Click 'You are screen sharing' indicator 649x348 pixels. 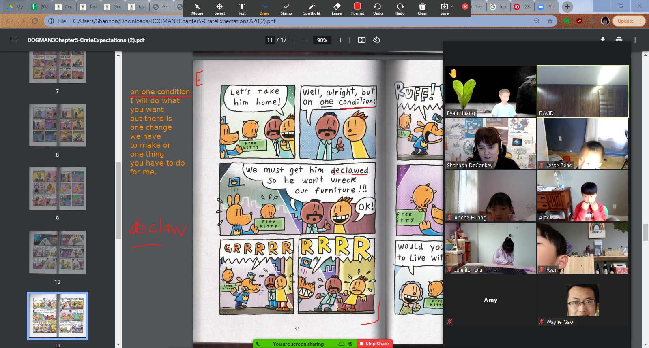tap(298, 344)
